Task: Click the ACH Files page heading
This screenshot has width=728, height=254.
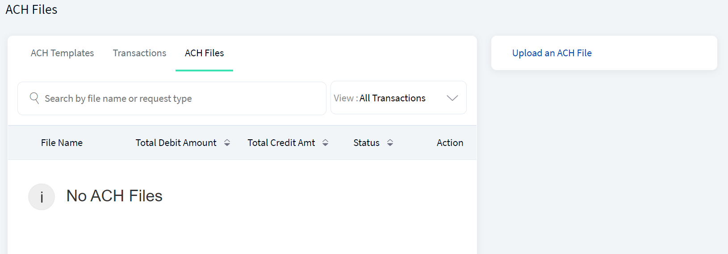Action: [x=31, y=9]
